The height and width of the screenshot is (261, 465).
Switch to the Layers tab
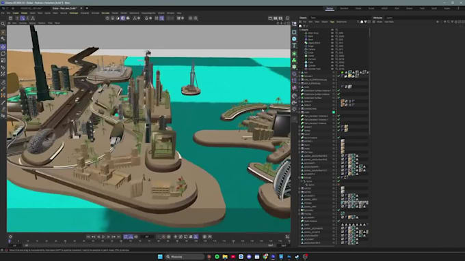pyautogui.click(x=389, y=18)
